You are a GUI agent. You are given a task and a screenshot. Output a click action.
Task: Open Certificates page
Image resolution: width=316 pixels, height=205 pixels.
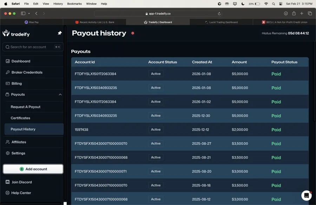pos(20,118)
